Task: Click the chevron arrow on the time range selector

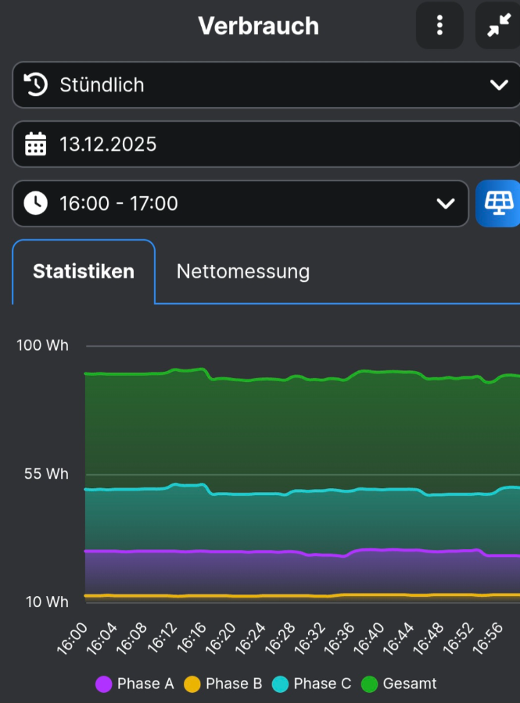Action: (x=446, y=204)
